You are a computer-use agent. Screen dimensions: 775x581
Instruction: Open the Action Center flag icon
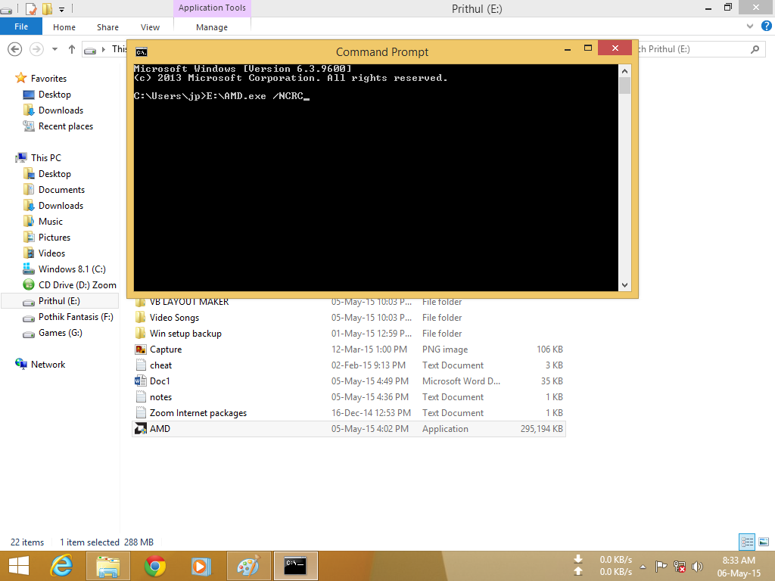(660, 566)
